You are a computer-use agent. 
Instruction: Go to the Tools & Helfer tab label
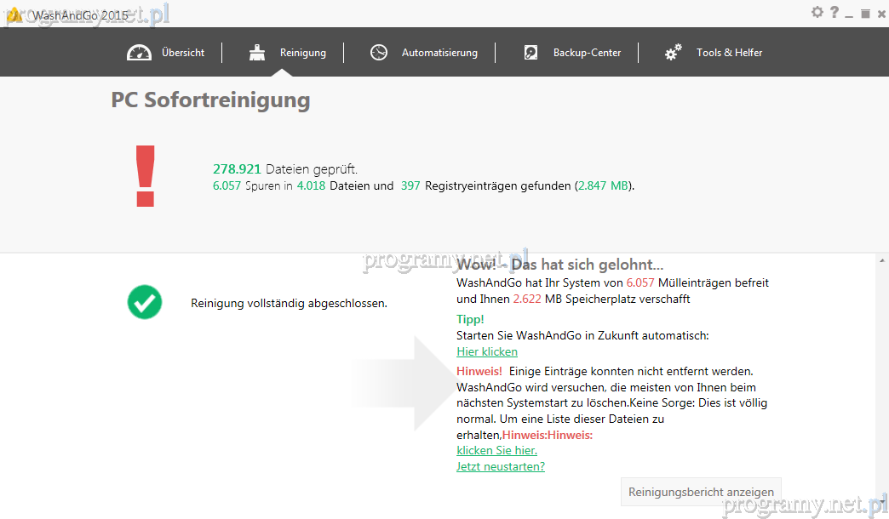pyautogui.click(x=729, y=53)
